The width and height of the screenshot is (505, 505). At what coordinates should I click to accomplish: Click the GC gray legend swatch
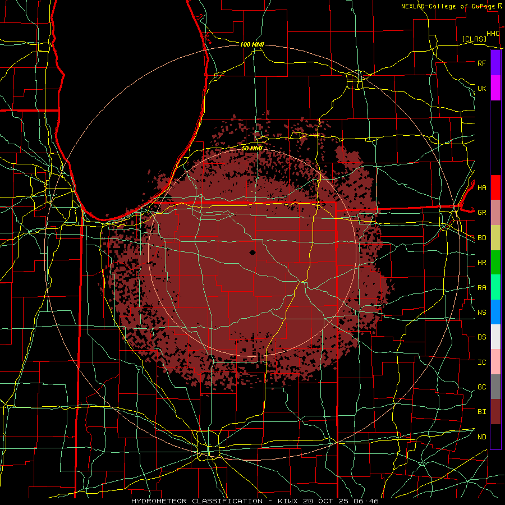(x=495, y=387)
